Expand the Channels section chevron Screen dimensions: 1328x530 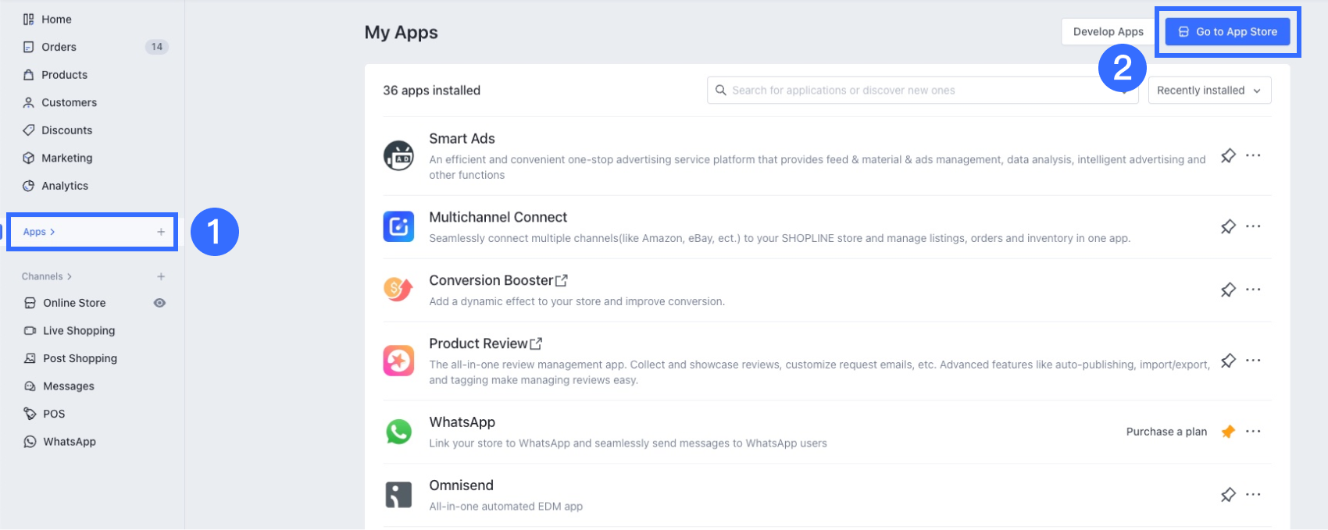click(70, 276)
